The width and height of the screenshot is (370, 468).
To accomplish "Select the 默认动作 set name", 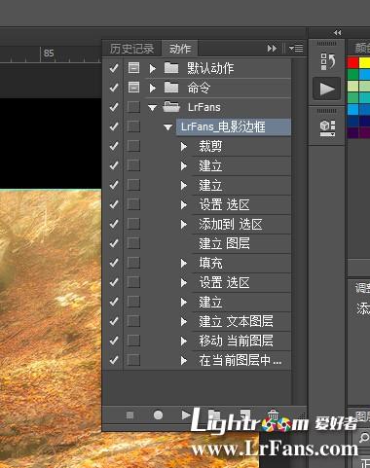I will pyautogui.click(x=210, y=68).
